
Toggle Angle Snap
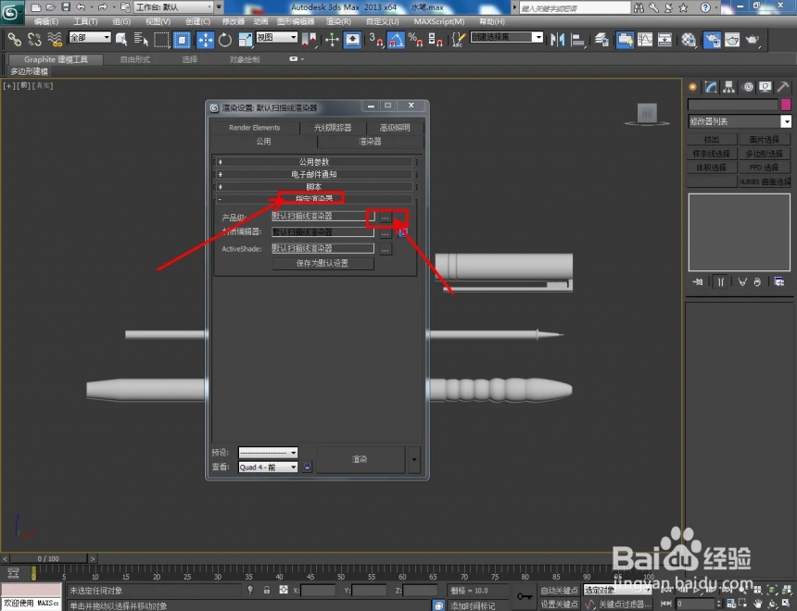point(396,40)
